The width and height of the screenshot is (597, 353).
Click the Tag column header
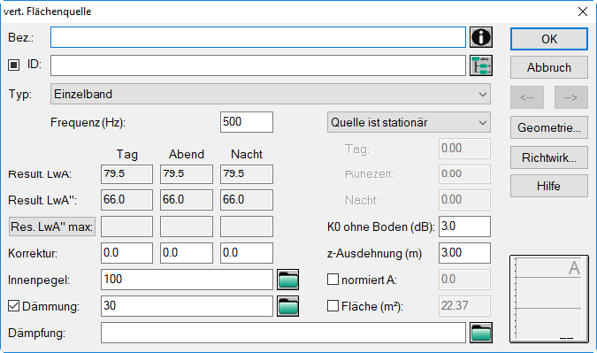(126, 154)
